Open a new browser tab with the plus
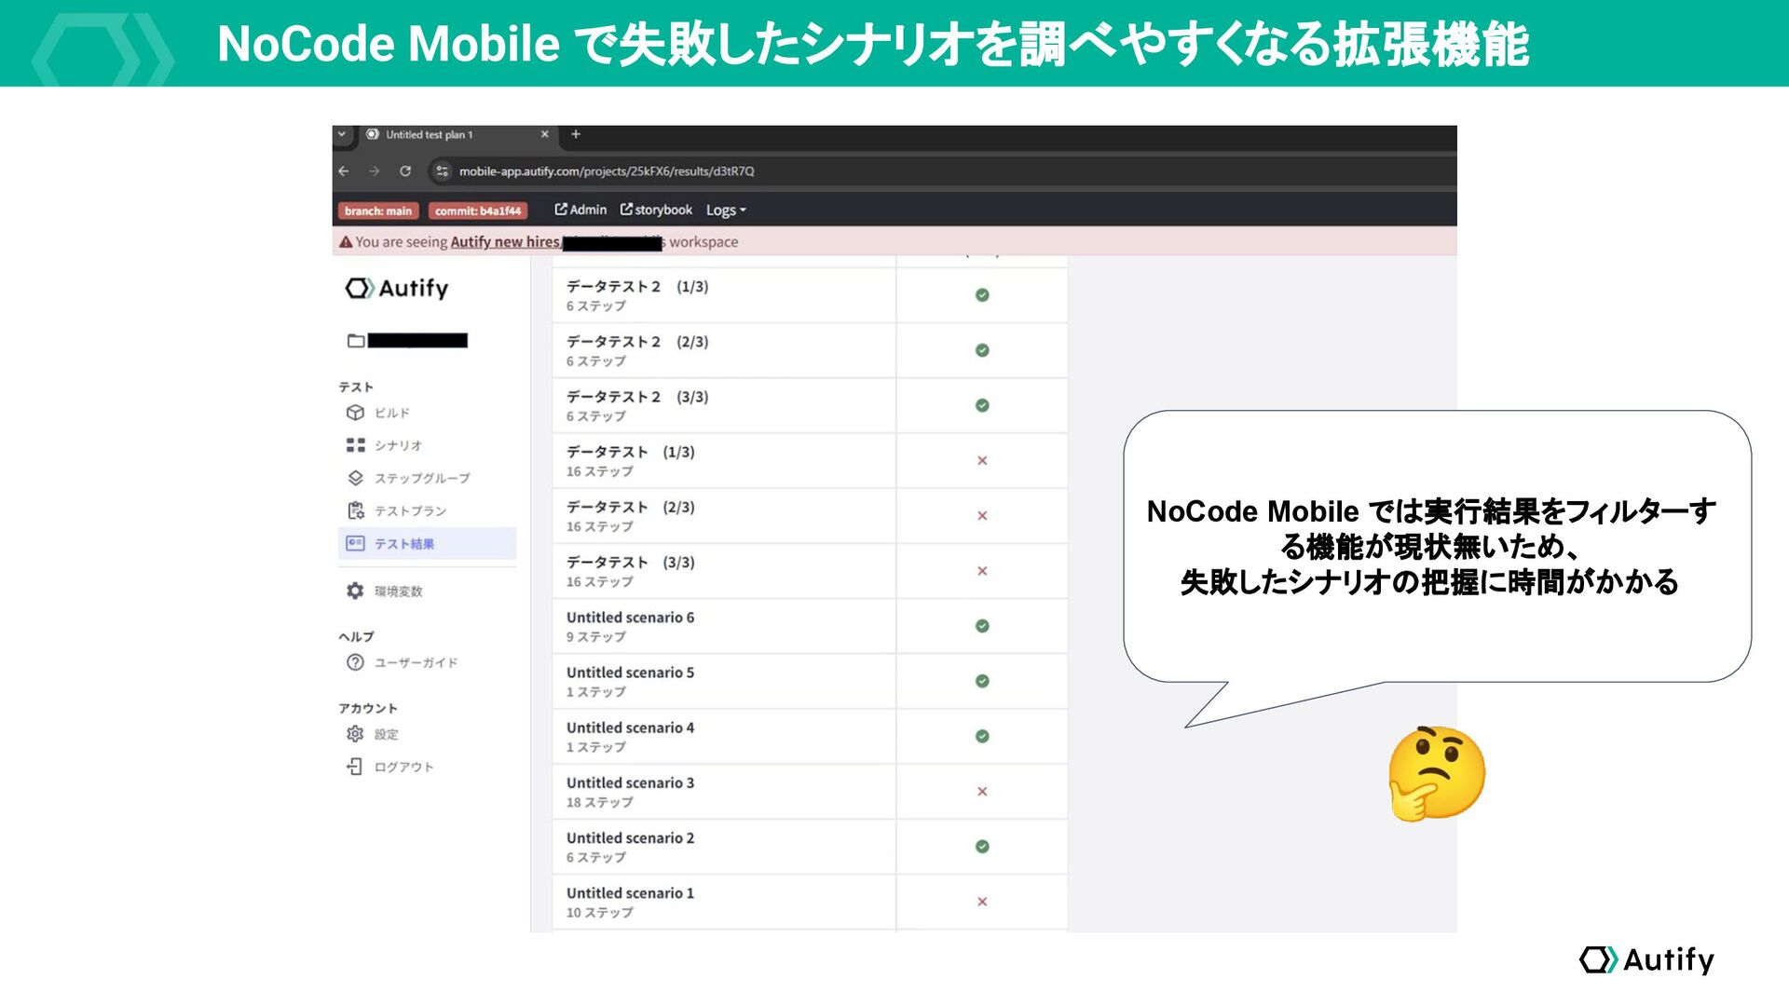Image resolution: width=1789 pixels, height=1006 pixels. pyautogui.click(x=576, y=134)
